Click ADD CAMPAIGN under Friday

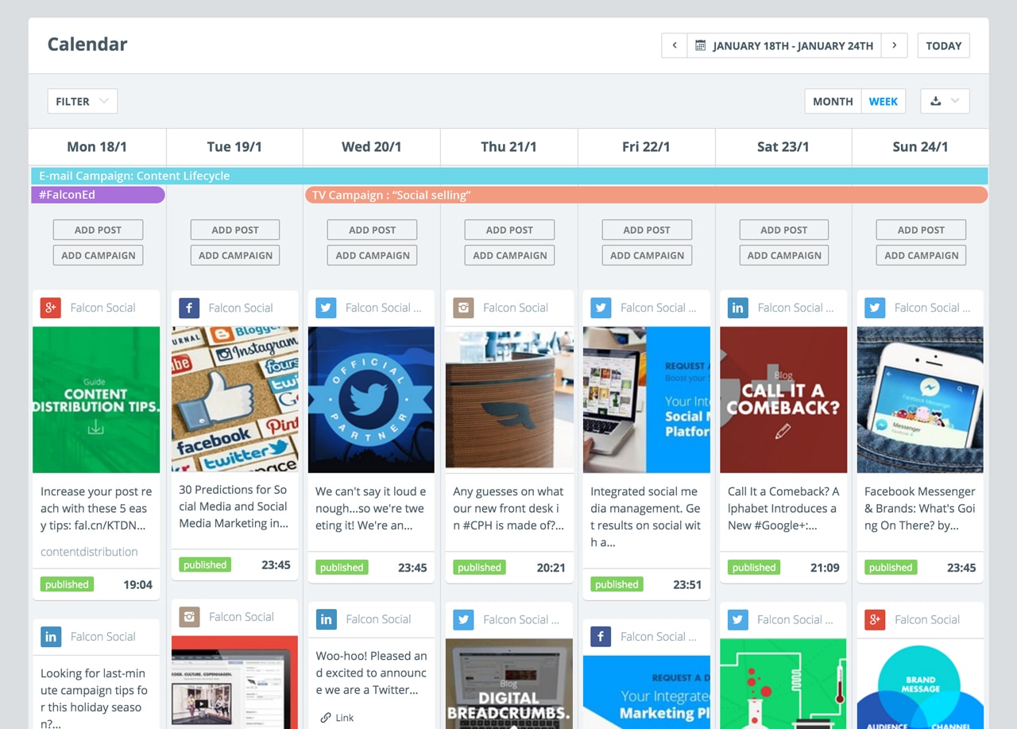pos(647,255)
